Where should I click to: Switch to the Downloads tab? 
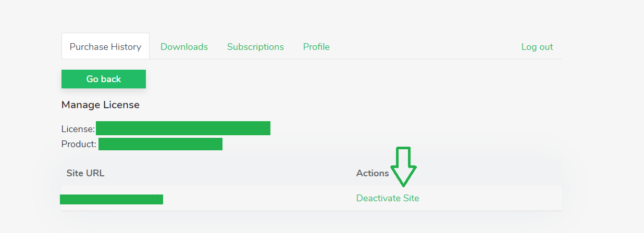(x=184, y=47)
